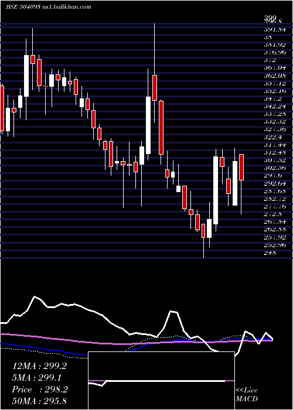Image resolution: width=293 pixels, height=410 pixels.
Task: Click the 292.64 price axis label
Action: coord(275,183)
